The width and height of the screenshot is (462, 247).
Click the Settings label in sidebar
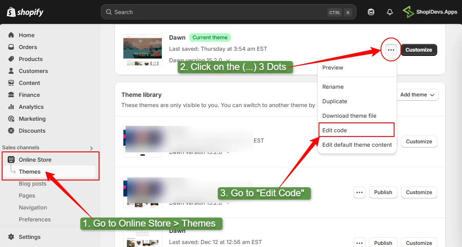(30, 237)
